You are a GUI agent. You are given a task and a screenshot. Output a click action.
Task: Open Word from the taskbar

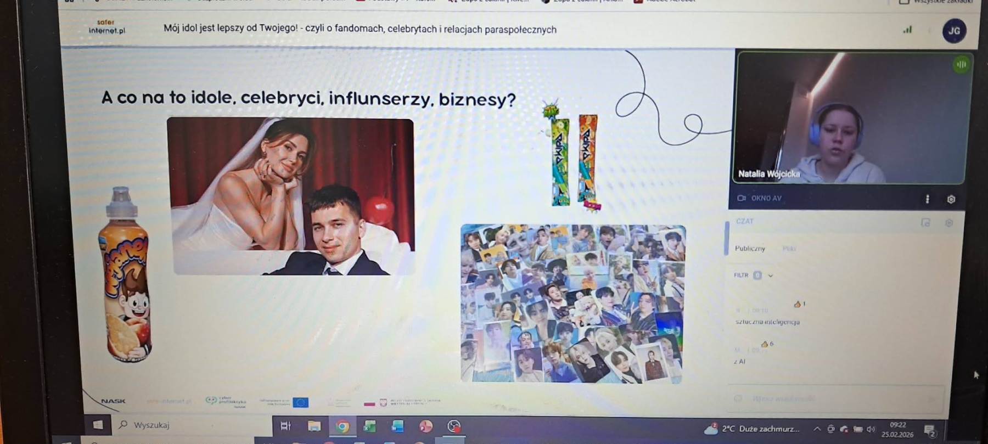click(397, 426)
